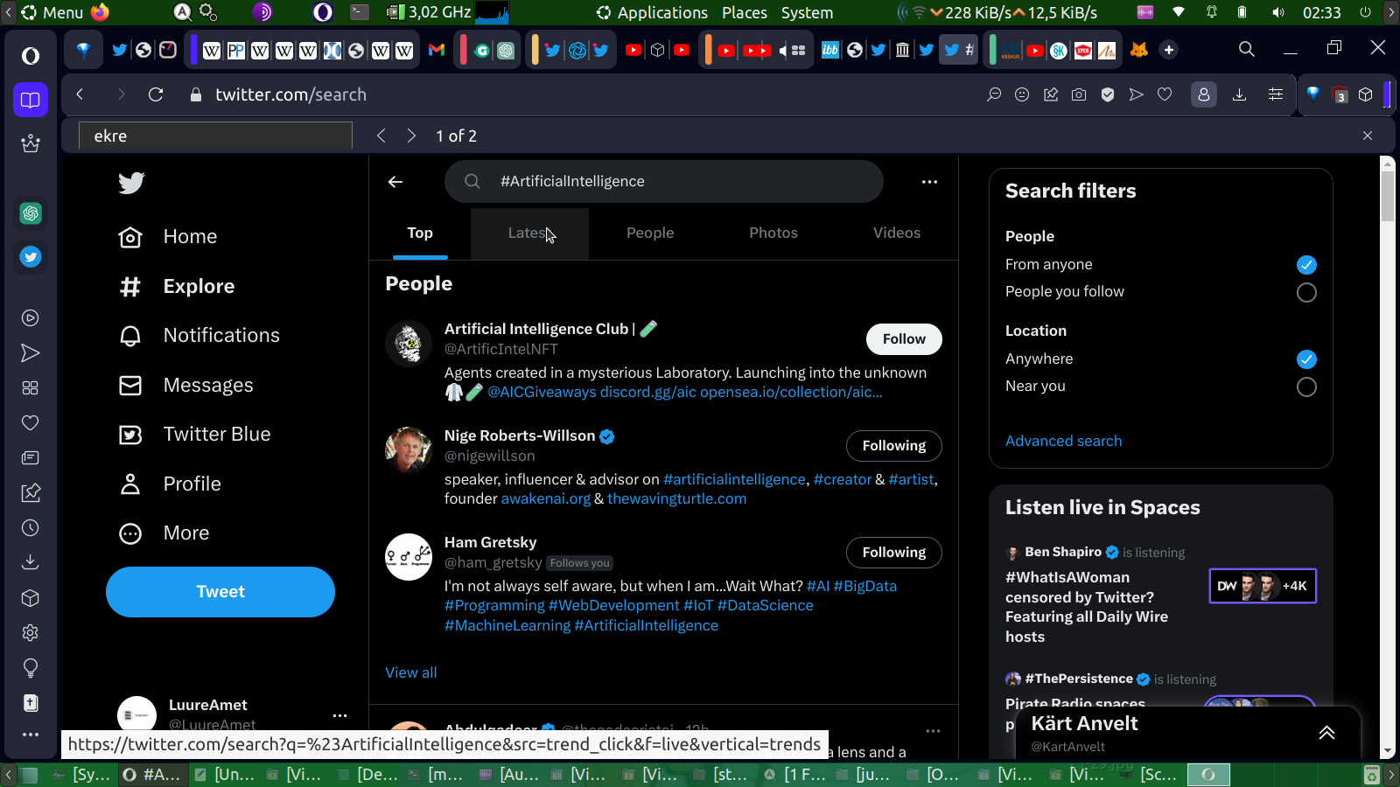
Task: Go back in browser history
Action: pyautogui.click(x=80, y=94)
